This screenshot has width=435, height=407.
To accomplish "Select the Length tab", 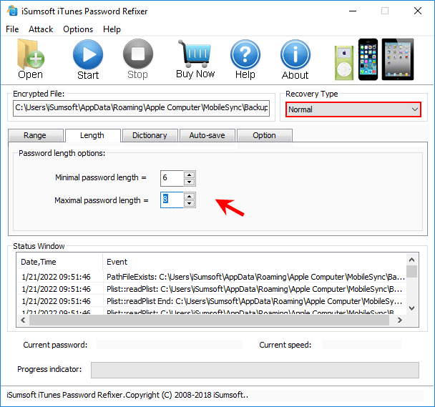I will pos(92,135).
